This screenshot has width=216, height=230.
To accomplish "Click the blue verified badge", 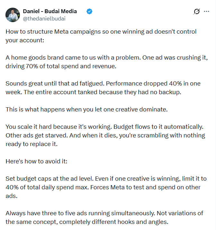I will click(89, 11).
